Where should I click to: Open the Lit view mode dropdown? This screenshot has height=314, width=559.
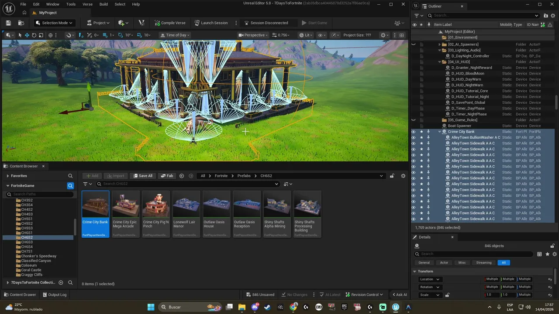[x=306, y=35]
